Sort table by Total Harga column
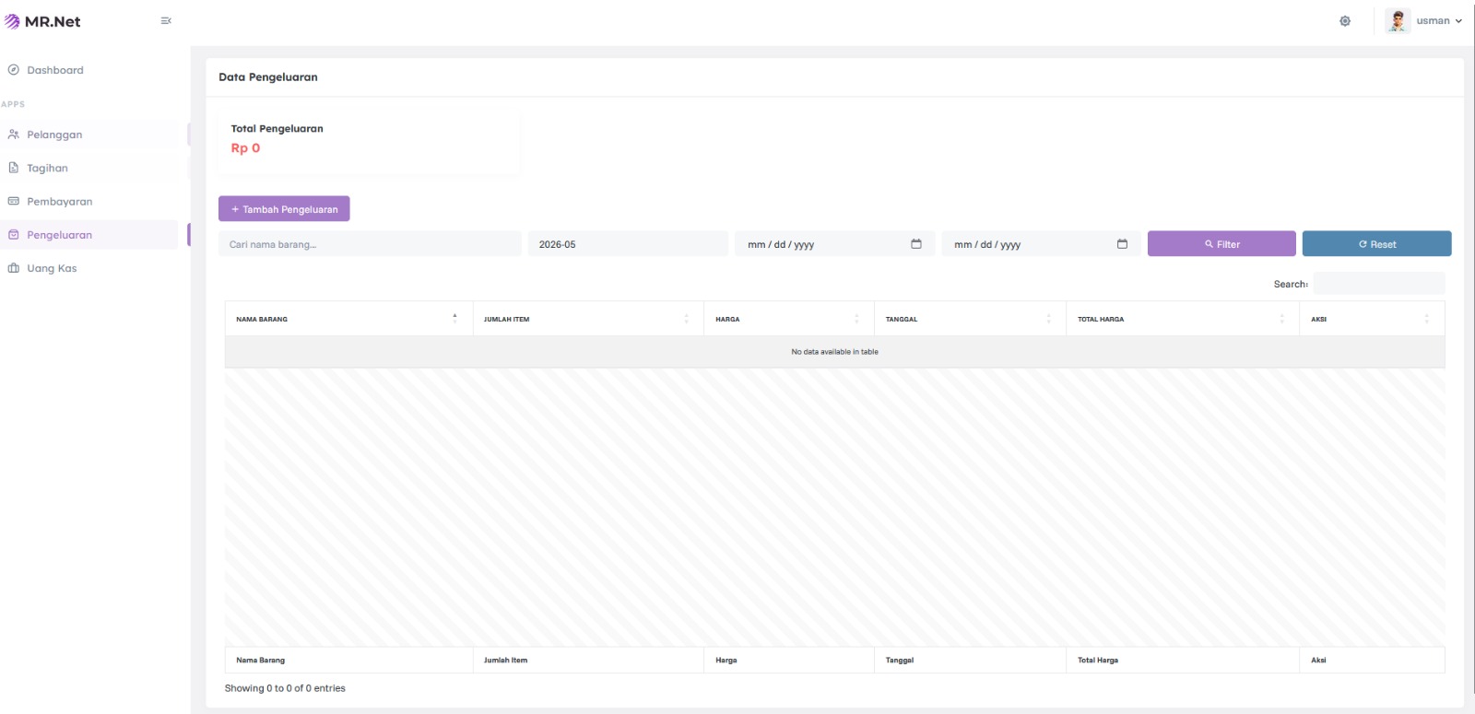The height and width of the screenshot is (714, 1475). coord(1183,319)
